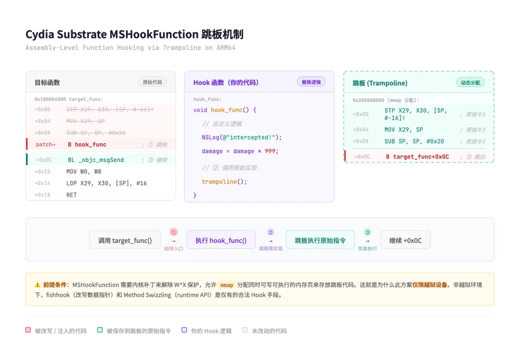Click the purple legend swatch for 你的 Hook 逻辑
The width and height of the screenshot is (520, 360).
[184, 330]
